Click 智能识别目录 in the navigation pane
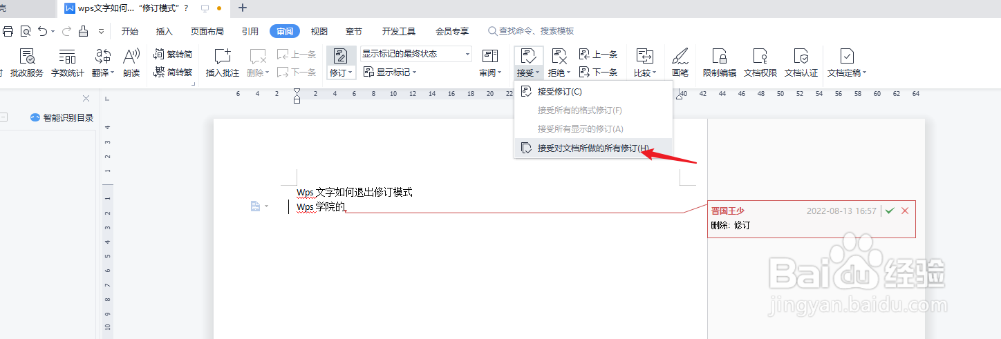The image size is (1001, 339). [x=62, y=117]
